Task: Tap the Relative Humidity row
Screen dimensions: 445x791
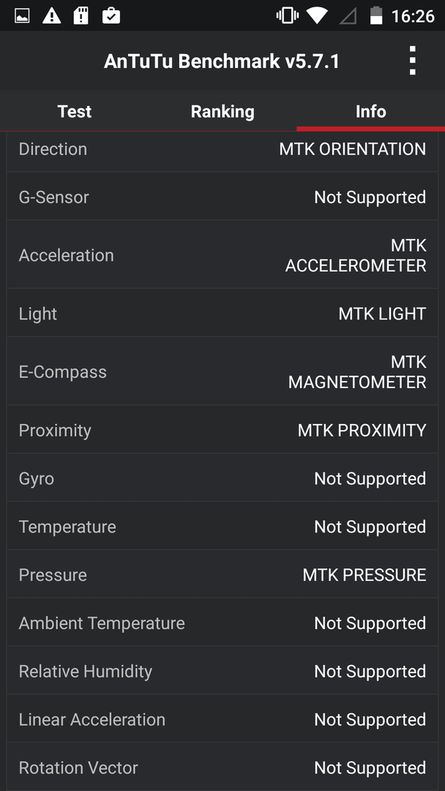Action: click(x=222, y=671)
